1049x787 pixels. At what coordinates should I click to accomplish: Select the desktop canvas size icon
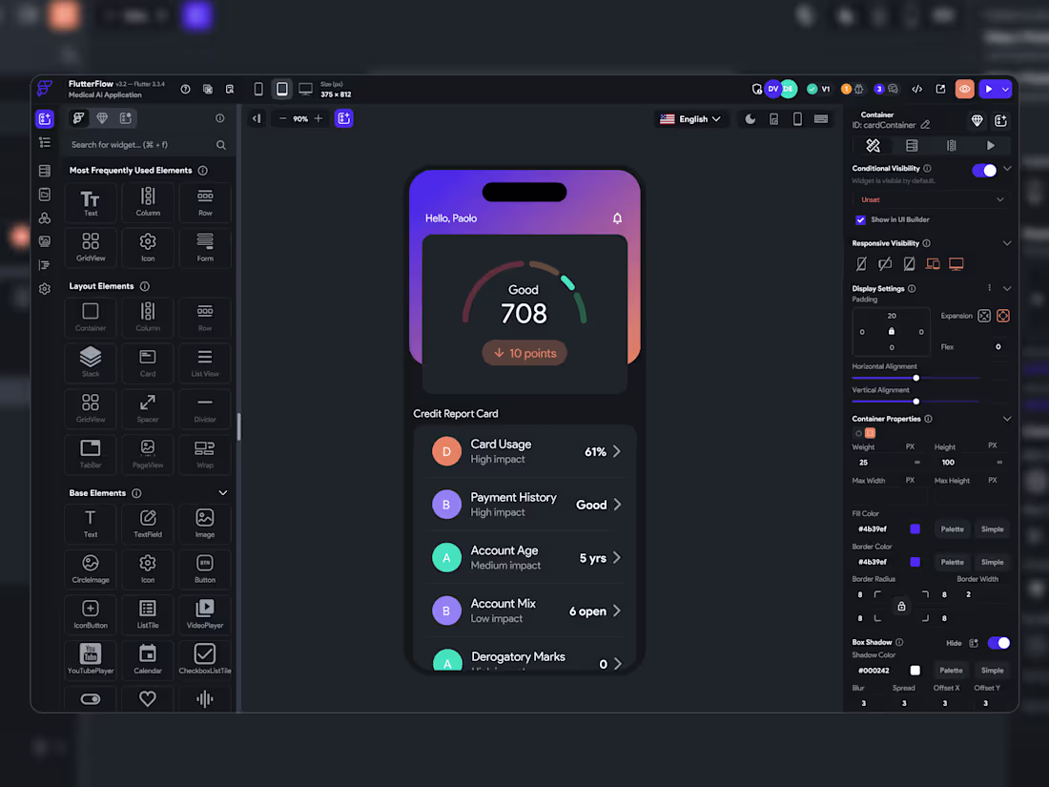pos(306,89)
